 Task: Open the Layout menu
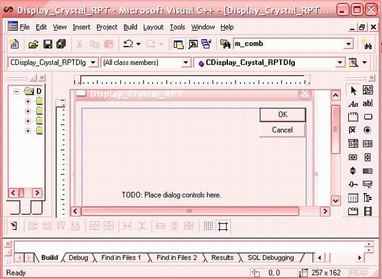[x=153, y=27]
